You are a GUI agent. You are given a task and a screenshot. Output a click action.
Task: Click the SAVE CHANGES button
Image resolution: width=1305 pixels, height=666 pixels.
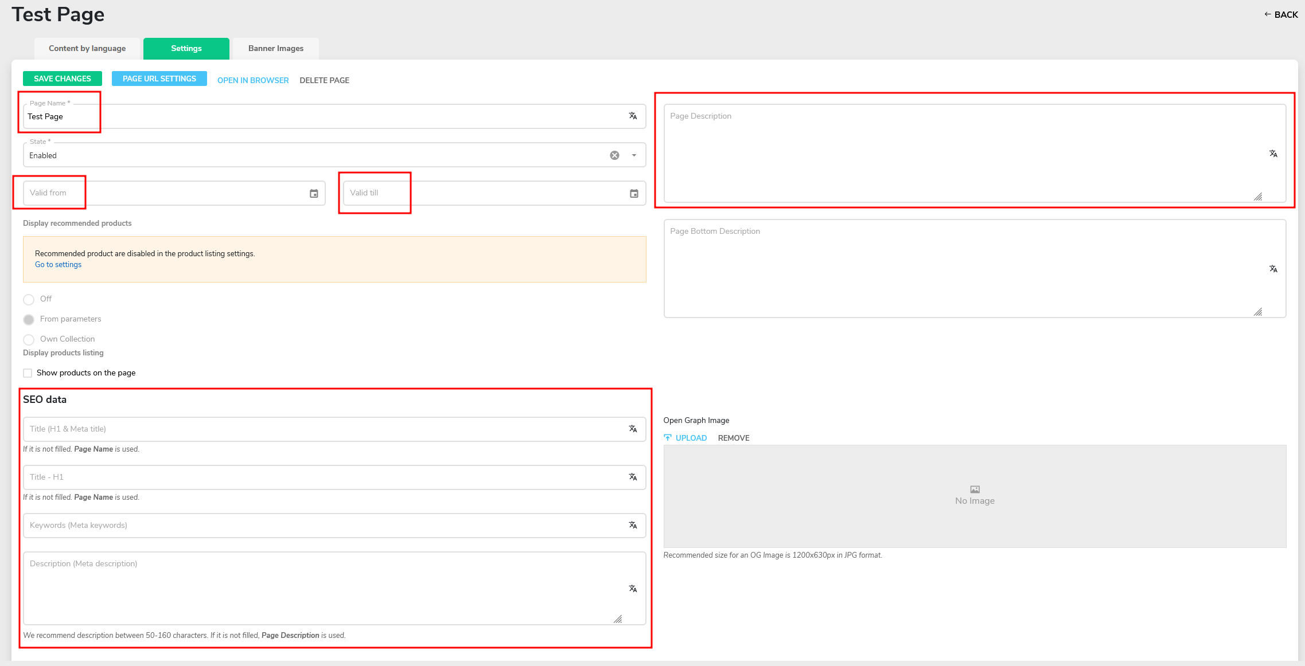[x=63, y=79]
